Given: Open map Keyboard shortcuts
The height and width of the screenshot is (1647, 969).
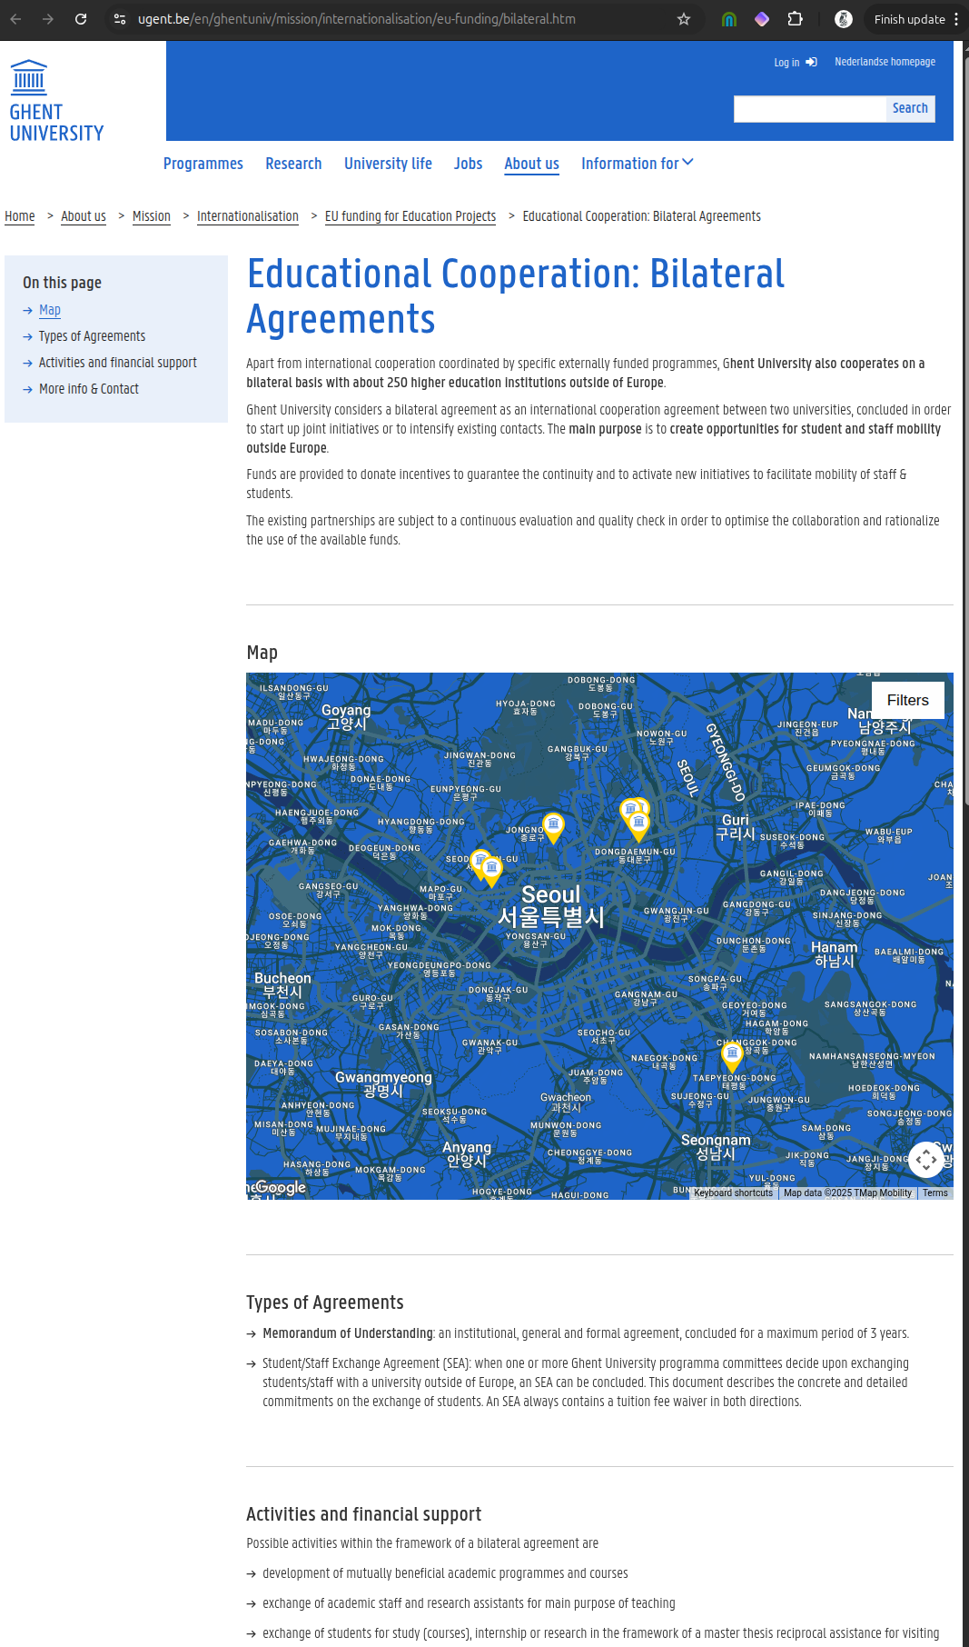Looking at the screenshot, I should click(x=733, y=1193).
